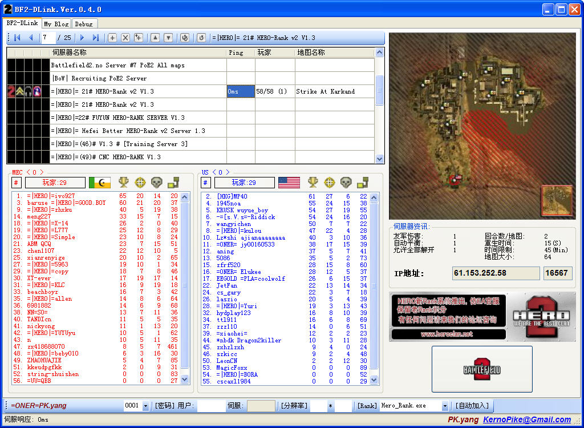584x428 pixels.
Task: Go to the previous server record
Action: tap(31, 38)
